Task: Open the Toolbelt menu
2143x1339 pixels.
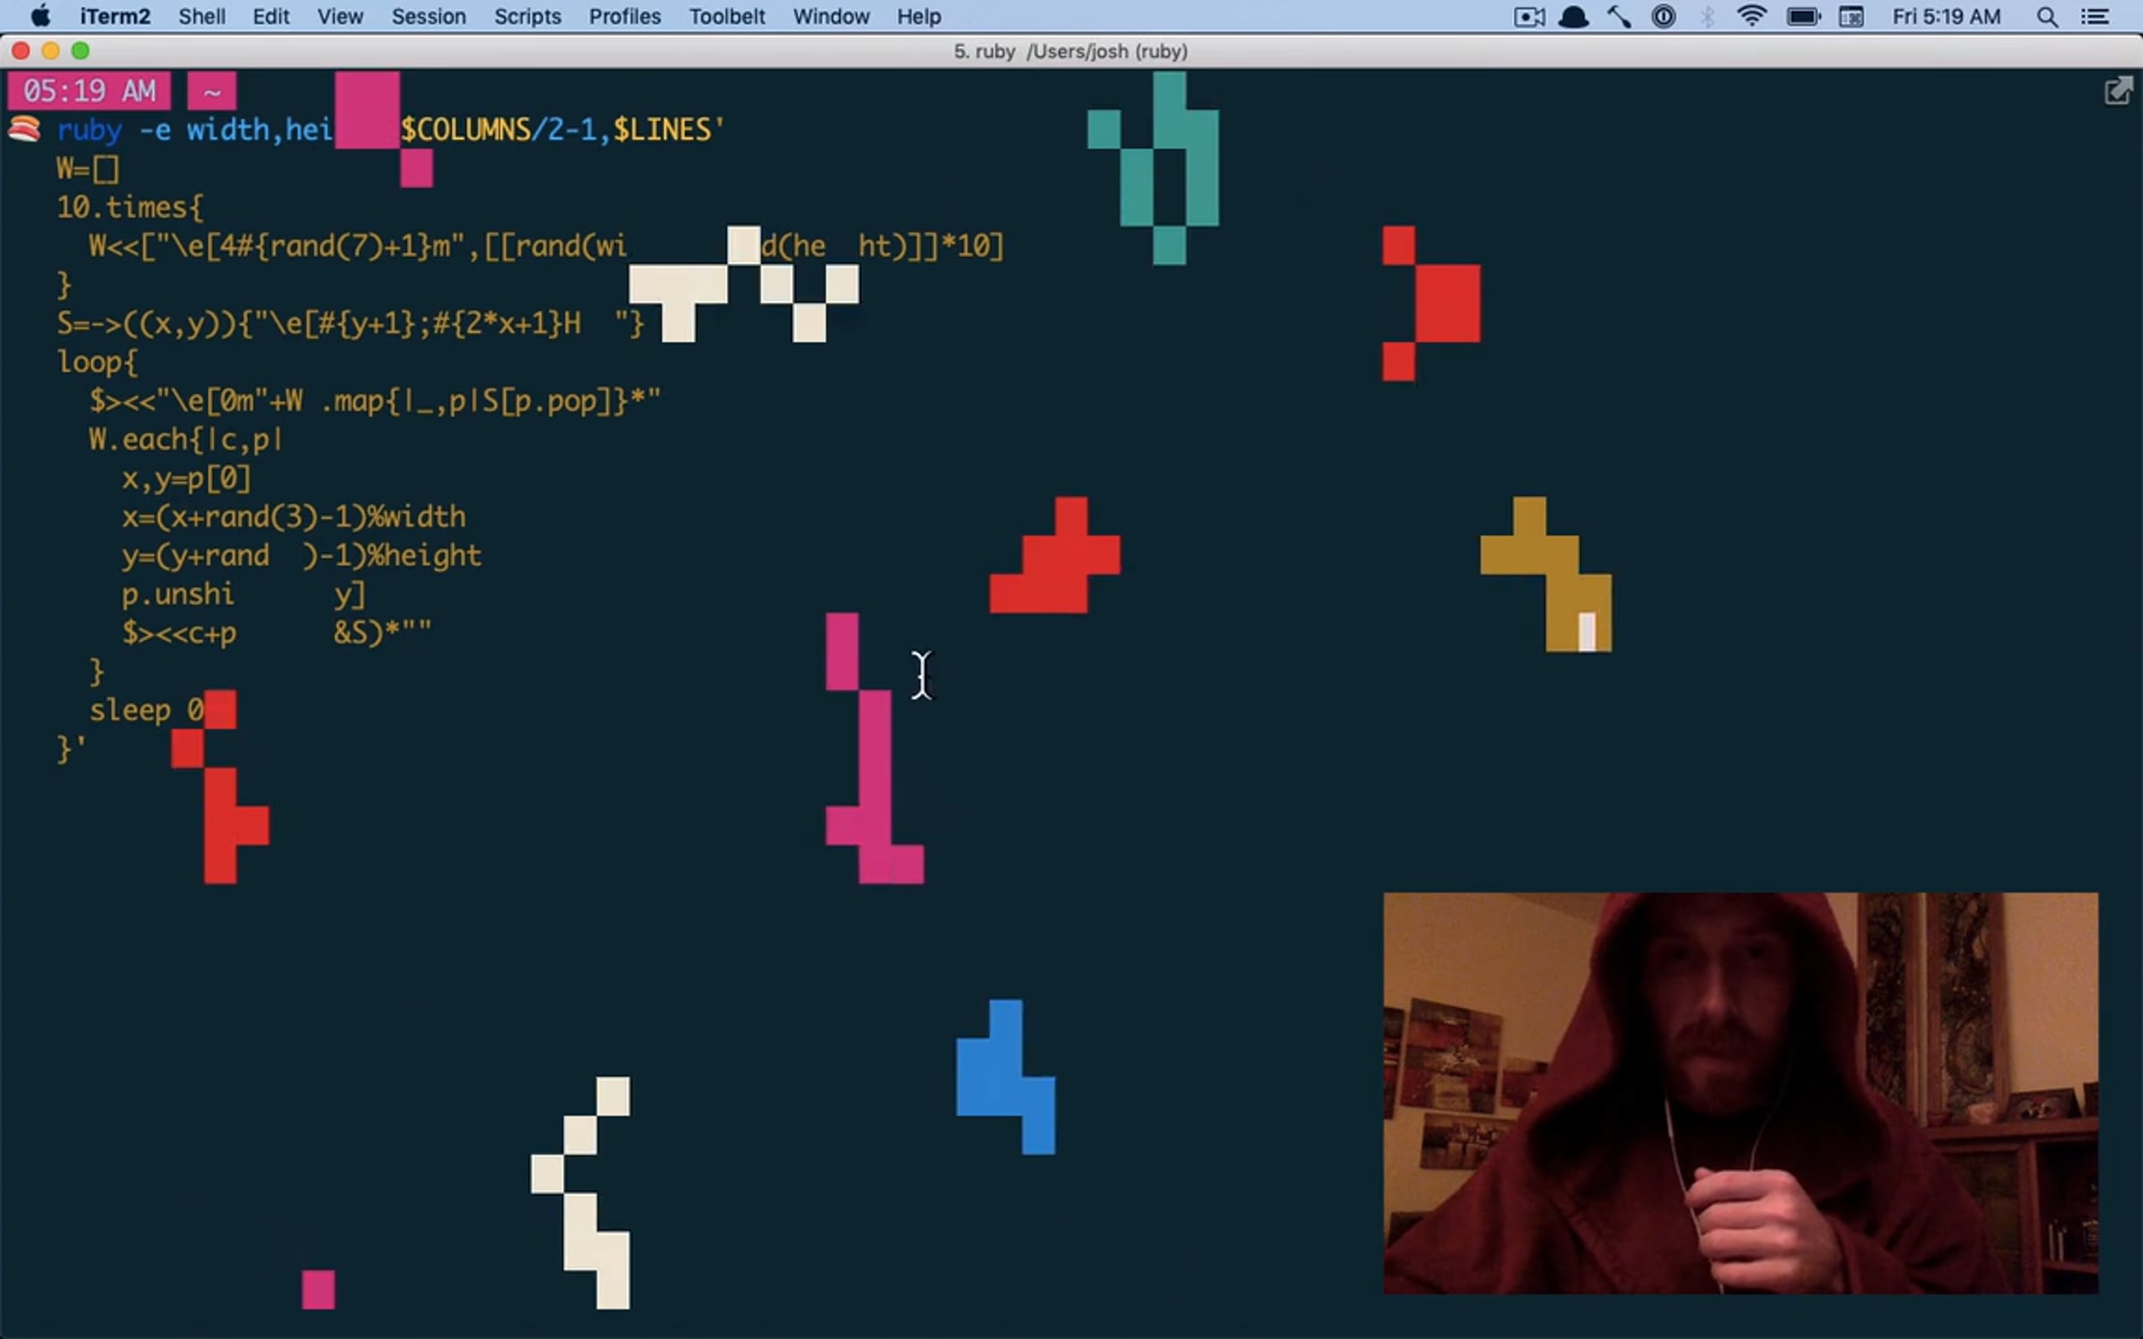Action: click(x=726, y=17)
